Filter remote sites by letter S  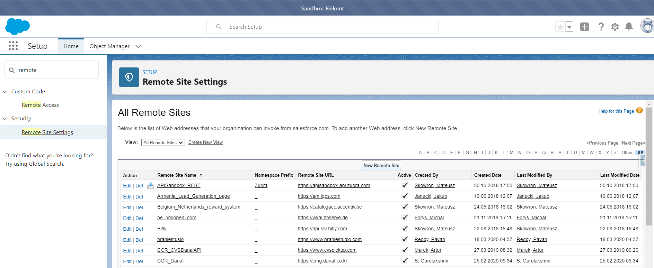coord(560,153)
